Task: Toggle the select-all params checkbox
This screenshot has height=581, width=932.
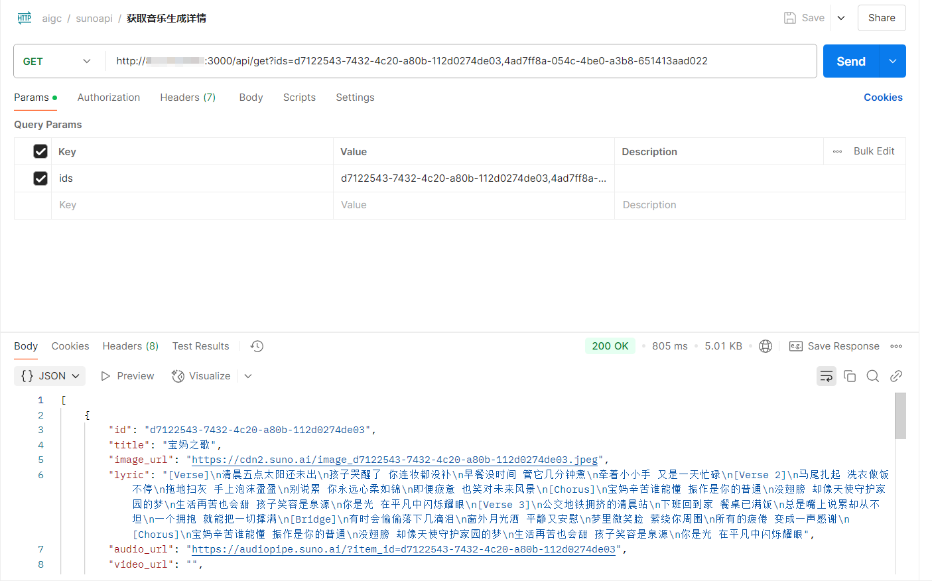Action: click(40, 151)
